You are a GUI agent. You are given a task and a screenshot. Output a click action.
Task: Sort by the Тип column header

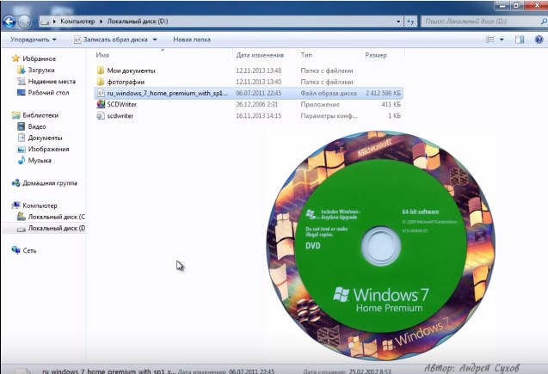[306, 55]
